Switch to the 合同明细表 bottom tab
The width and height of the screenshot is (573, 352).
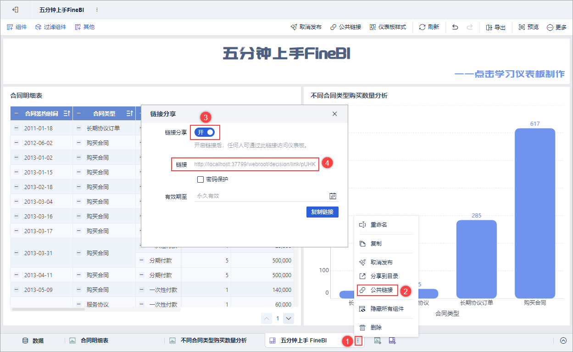click(89, 341)
